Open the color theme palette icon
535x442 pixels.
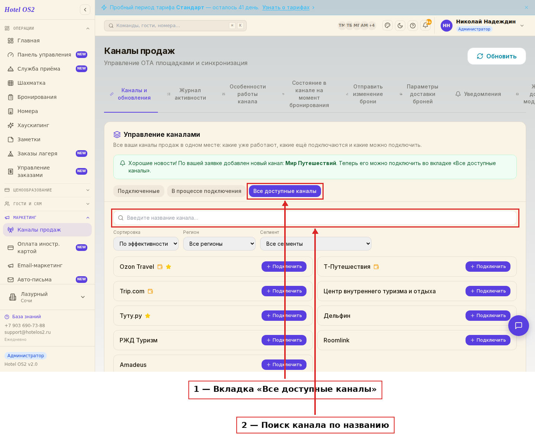[388, 25]
